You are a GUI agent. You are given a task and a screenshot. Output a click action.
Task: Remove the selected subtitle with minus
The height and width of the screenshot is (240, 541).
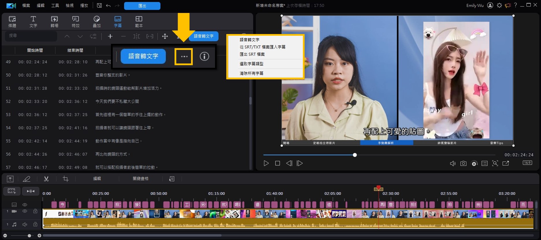pos(123,36)
